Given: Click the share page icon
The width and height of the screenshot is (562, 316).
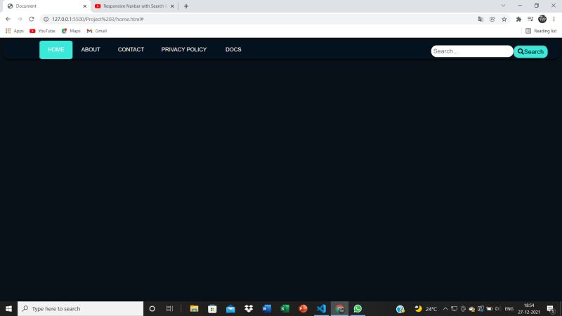Looking at the screenshot, I should (492, 19).
